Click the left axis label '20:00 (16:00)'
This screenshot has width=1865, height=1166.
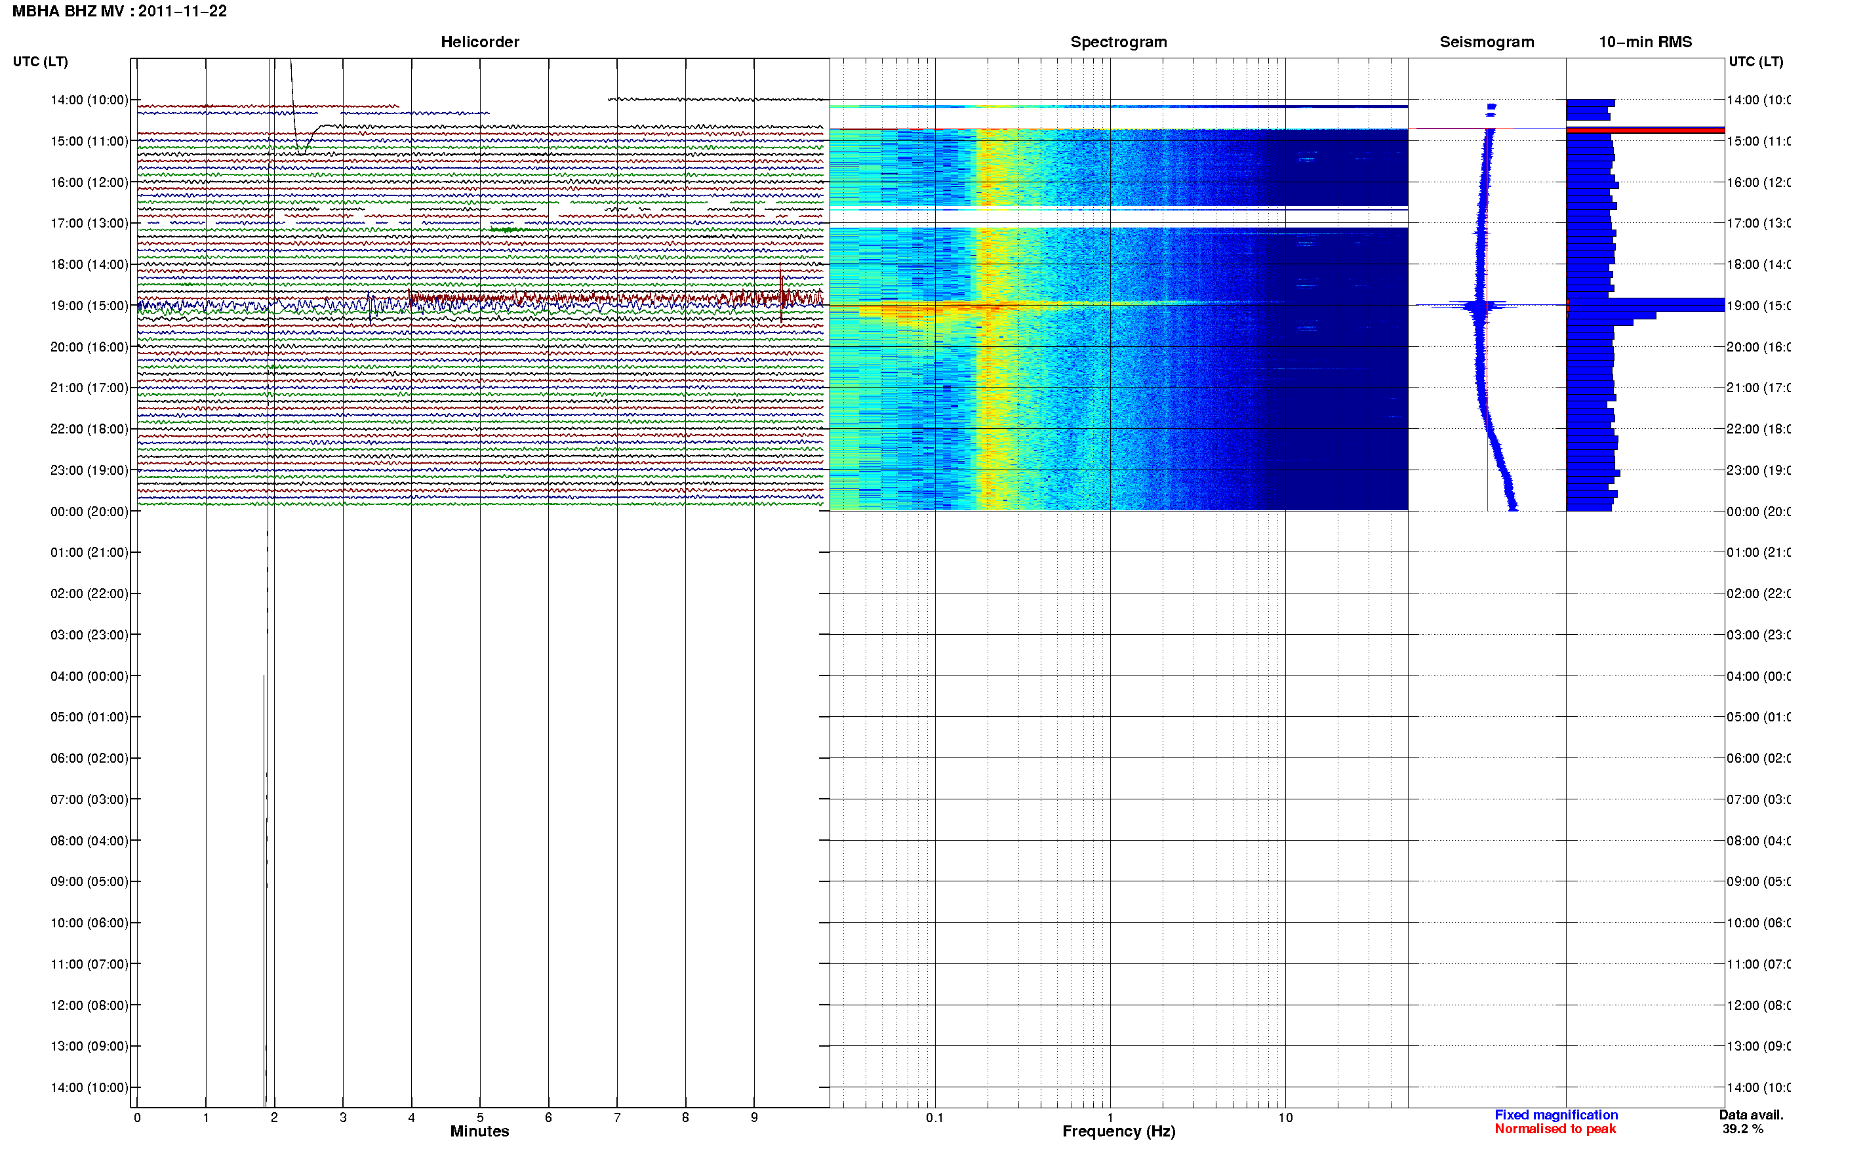point(89,347)
